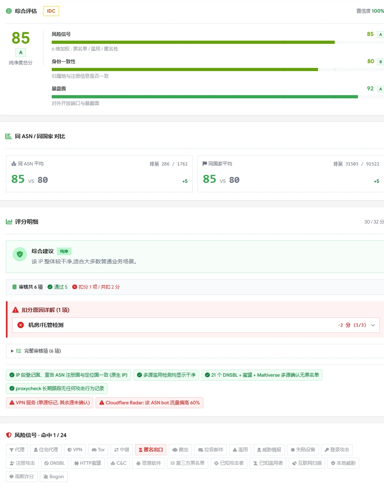Click the 评分明细 bar chart icon
Image resolution: width=384 pixels, height=490 pixels.
[x=9, y=222]
